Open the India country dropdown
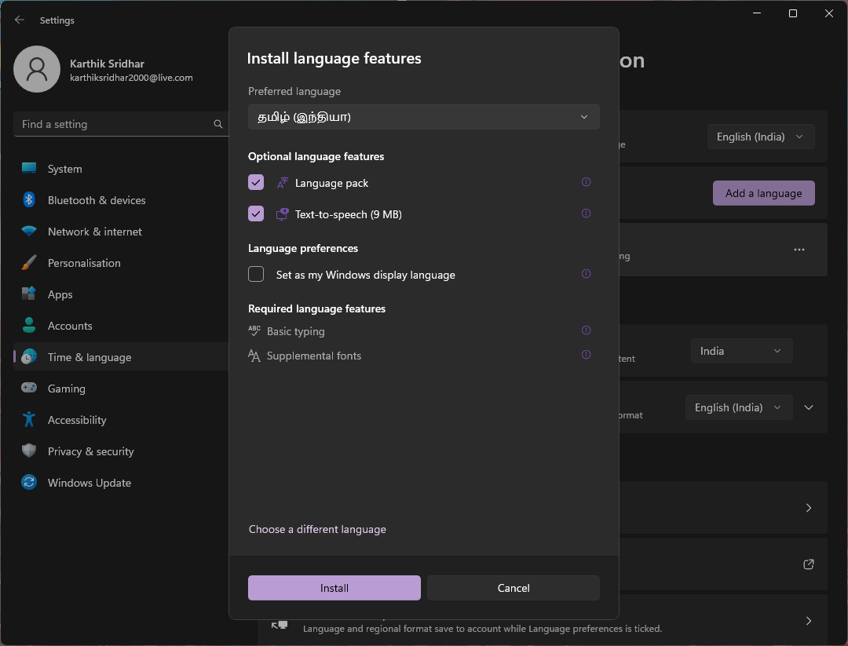Screen dimensions: 848x646 pyautogui.click(x=740, y=350)
